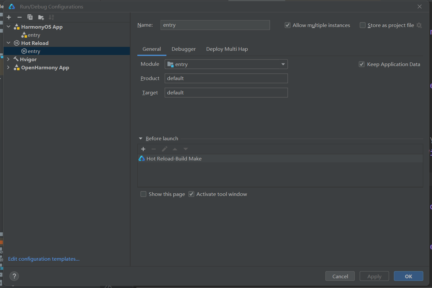Open Edit configuration templates link
432x288 pixels.
[44, 259]
